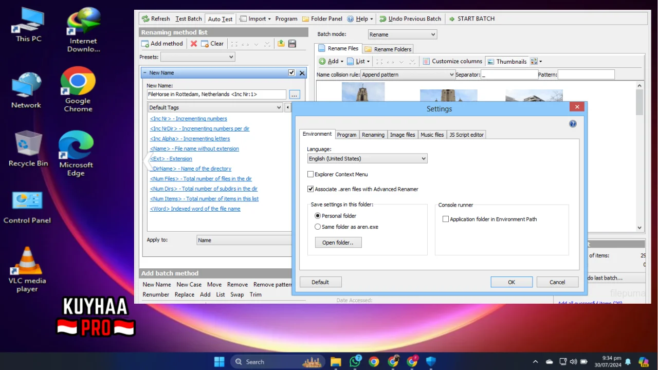The height and width of the screenshot is (370, 658).
Task: Click the Refresh toolbar button
Action: [155, 19]
